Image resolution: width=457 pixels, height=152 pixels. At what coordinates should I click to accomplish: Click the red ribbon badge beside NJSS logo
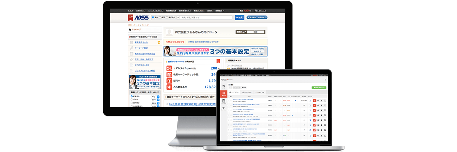pyautogui.click(x=131, y=17)
